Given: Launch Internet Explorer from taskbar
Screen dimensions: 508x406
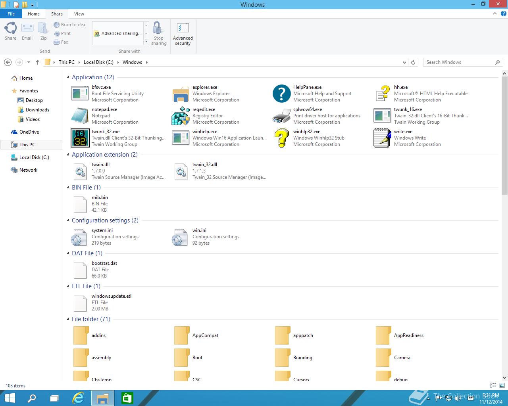Looking at the screenshot, I should [78, 398].
